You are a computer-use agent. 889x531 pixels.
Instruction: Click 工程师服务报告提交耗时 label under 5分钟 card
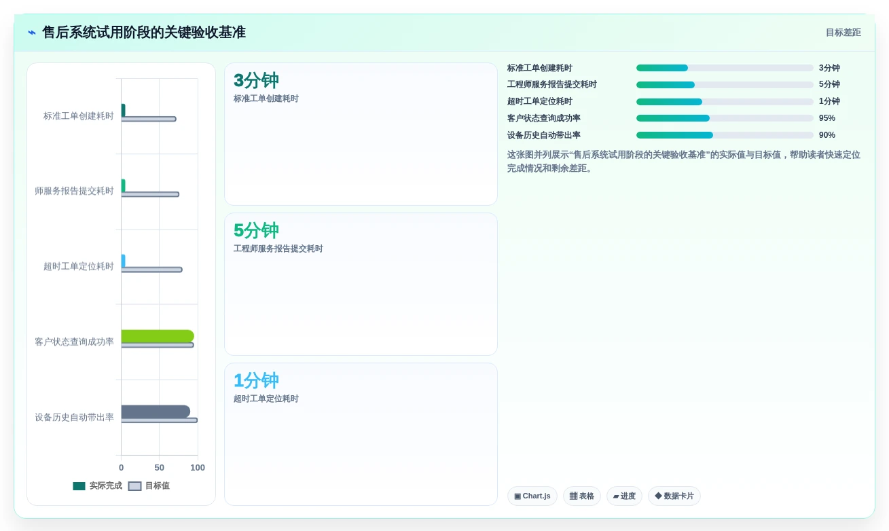click(278, 249)
